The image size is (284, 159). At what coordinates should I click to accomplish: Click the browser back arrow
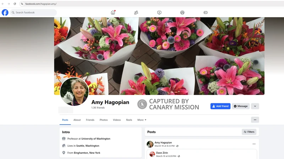point(3,4)
